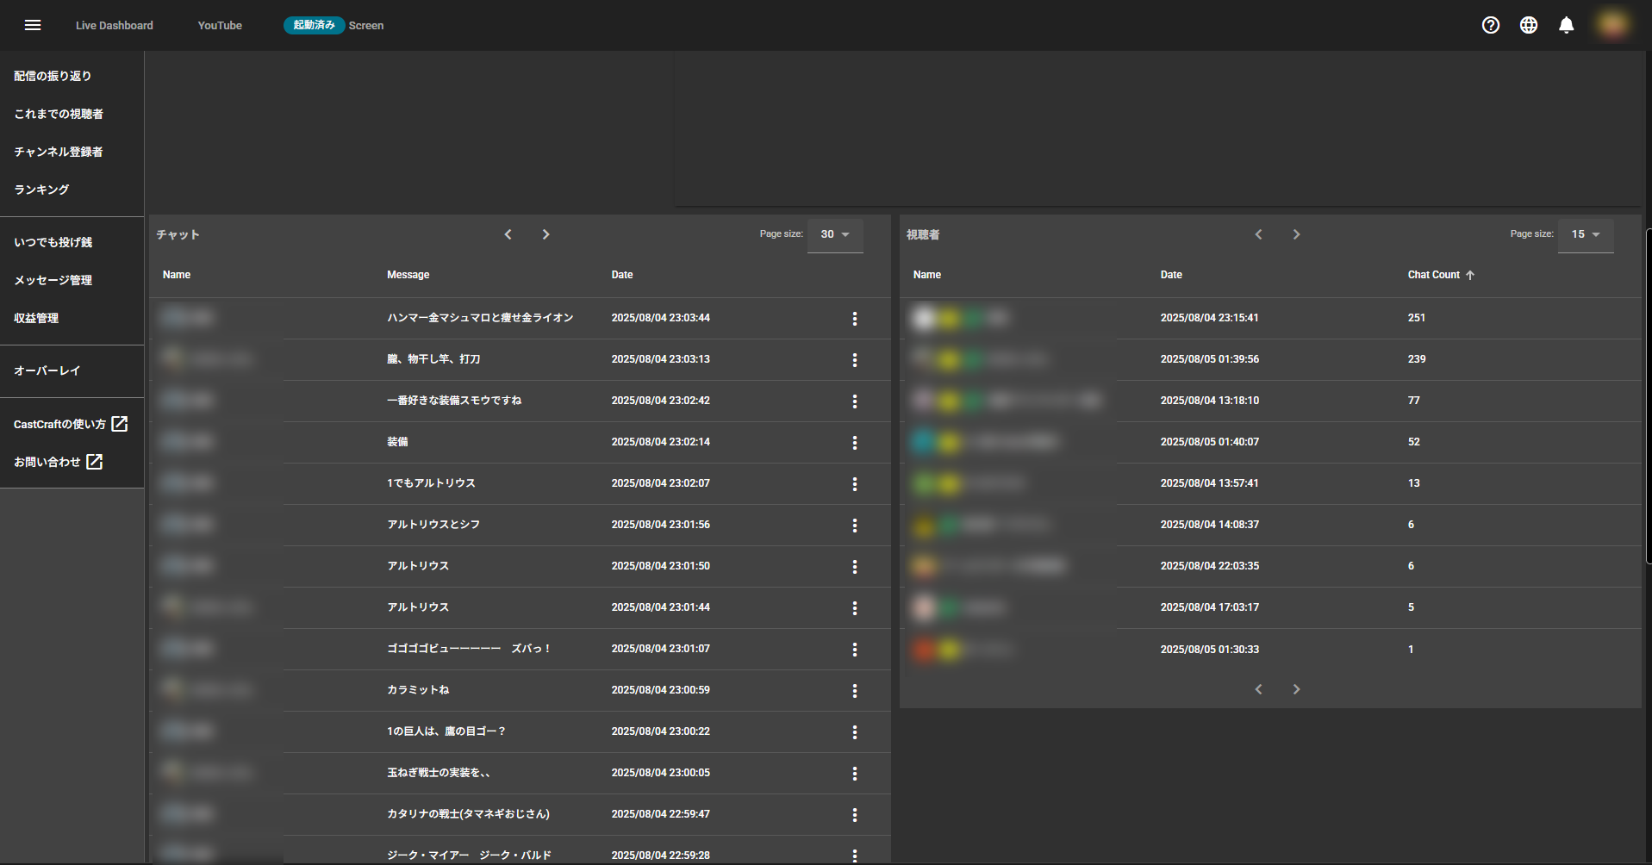Select viewer date 2025/08/05 01:30:33
Screen dimensions: 1652x865
point(1210,650)
